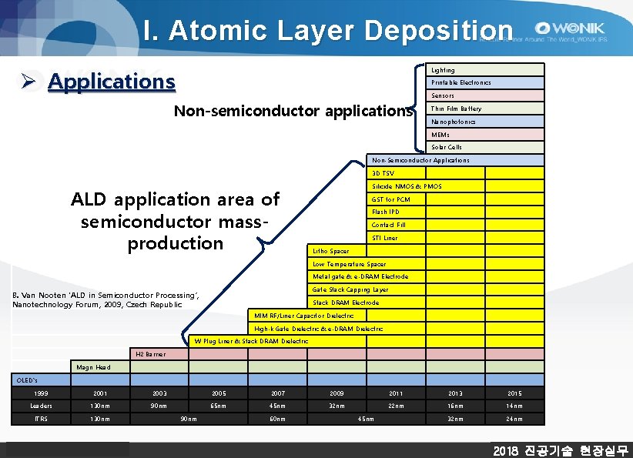Click the slide title 'I. Atomic Layer Deposition'
Image resolution: width=633 pixels, height=458 pixels.
(x=327, y=31)
